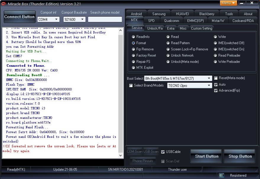This screenshot has width=260, height=179.
Task: Select the Read radio option
Action: 173,36
